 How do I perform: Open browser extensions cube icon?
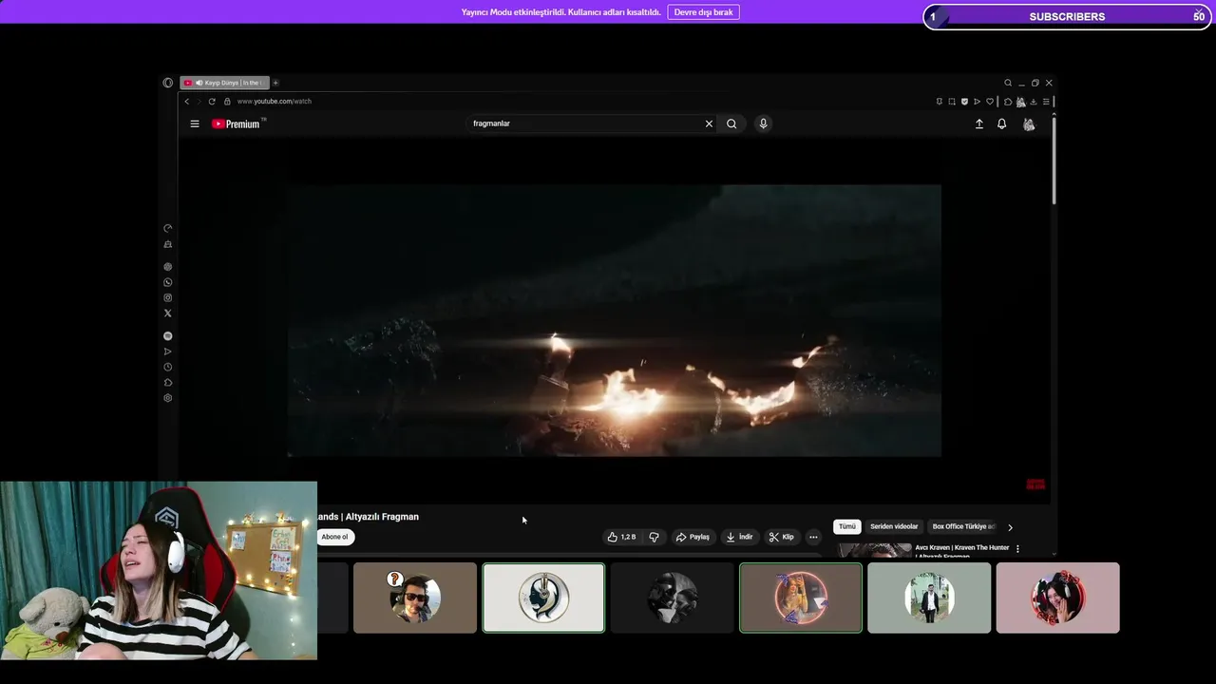pos(1008,102)
